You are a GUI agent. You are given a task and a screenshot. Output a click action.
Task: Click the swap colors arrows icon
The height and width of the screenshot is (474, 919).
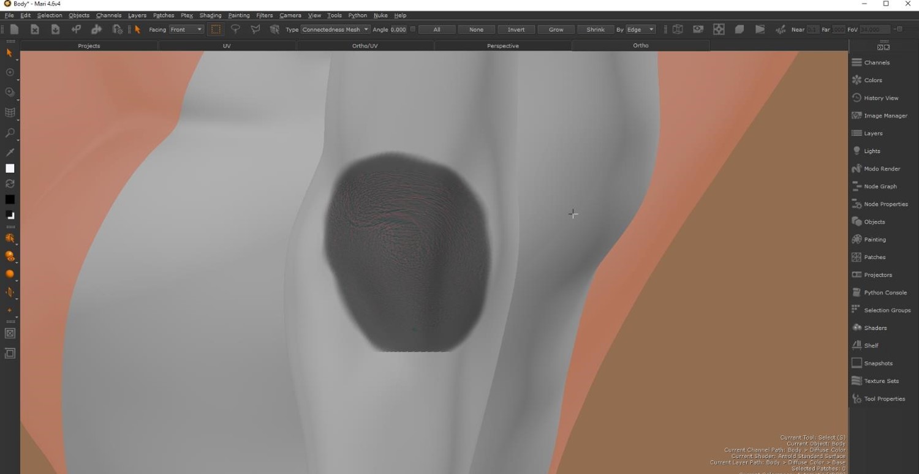coord(10,184)
